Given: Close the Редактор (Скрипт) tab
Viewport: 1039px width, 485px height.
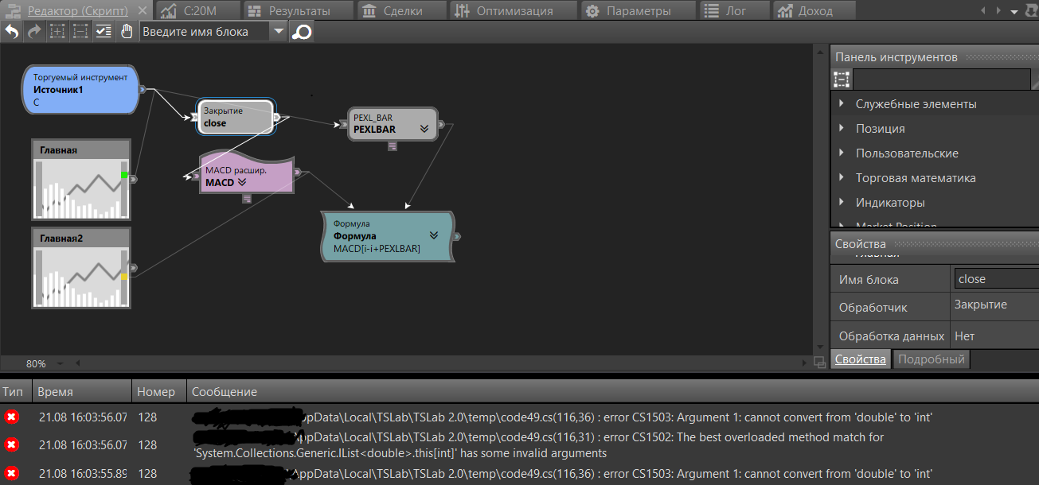Looking at the screenshot, I should pyautogui.click(x=143, y=10).
